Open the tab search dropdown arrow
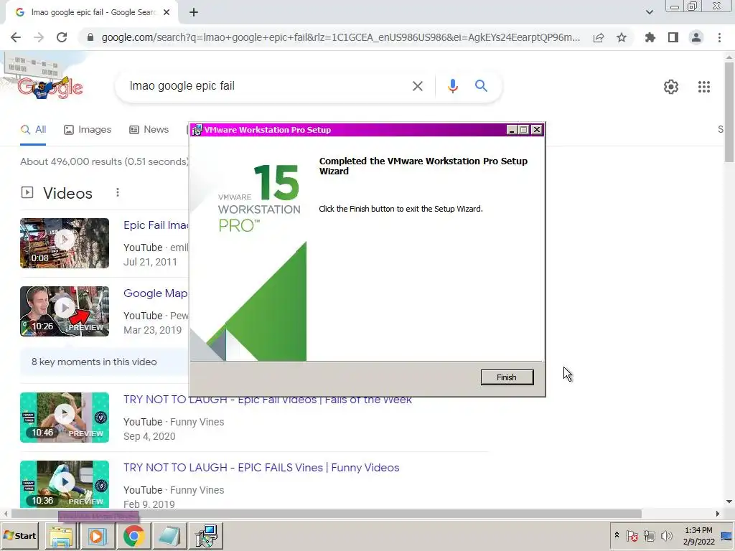Viewport: 735px width, 551px height. (649, 12)
